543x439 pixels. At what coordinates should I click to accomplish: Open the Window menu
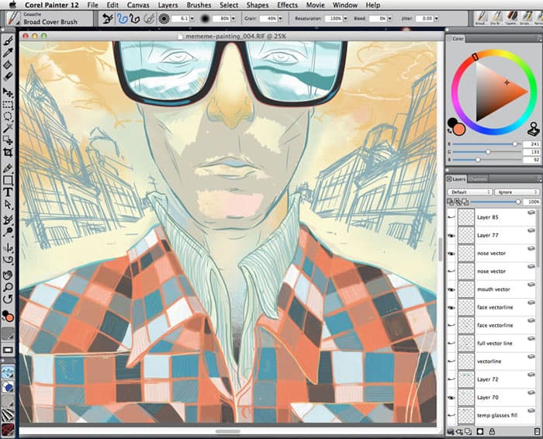[345, 5]
